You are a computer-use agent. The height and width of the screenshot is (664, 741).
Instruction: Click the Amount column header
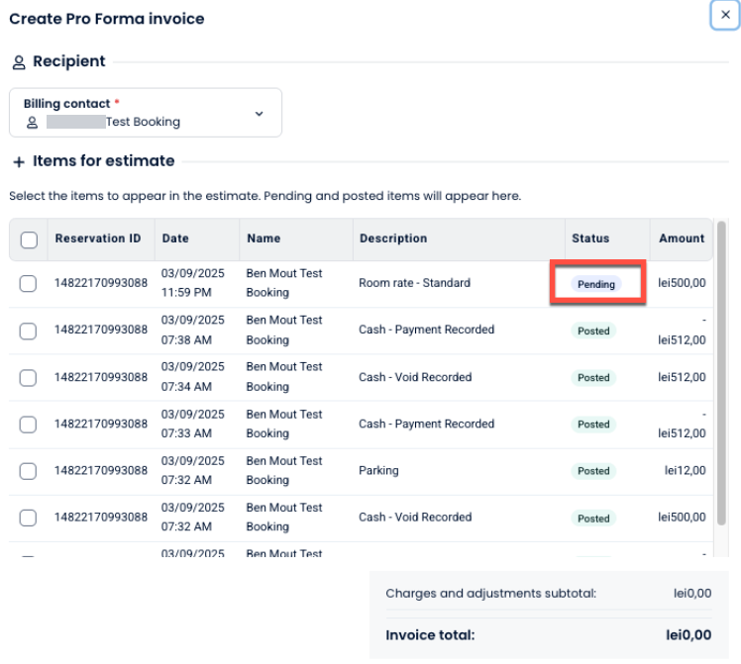(682, 238)
